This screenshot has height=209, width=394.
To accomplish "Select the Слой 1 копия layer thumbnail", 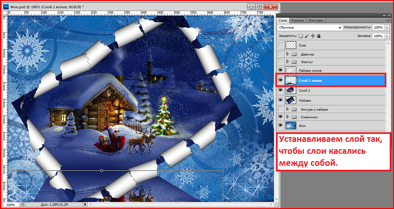I will pos(291,80).
